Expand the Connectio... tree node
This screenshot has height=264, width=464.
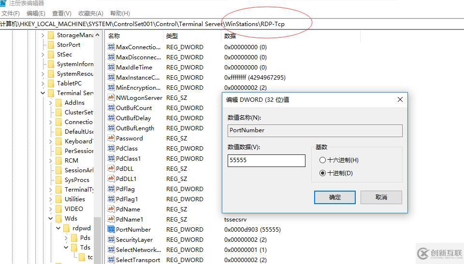coord(50,122)
